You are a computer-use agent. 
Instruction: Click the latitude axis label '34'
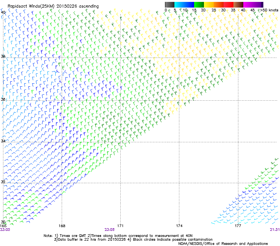pyautogui.click(x=3, y=141)
